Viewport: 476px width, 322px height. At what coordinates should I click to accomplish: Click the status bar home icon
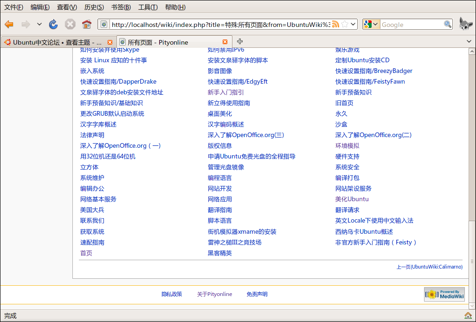tap(468, 315)
